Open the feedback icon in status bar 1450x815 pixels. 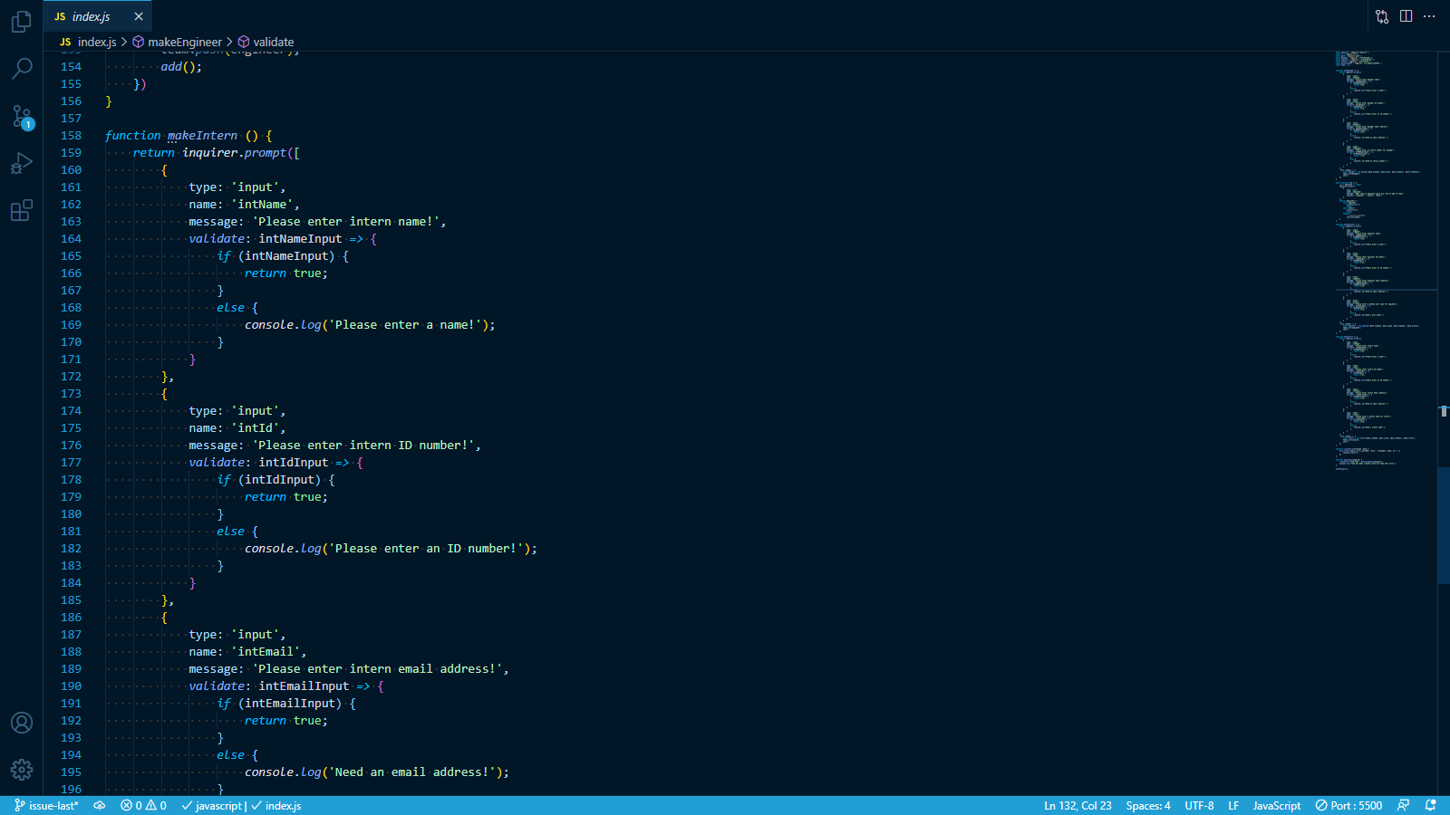1403,806
